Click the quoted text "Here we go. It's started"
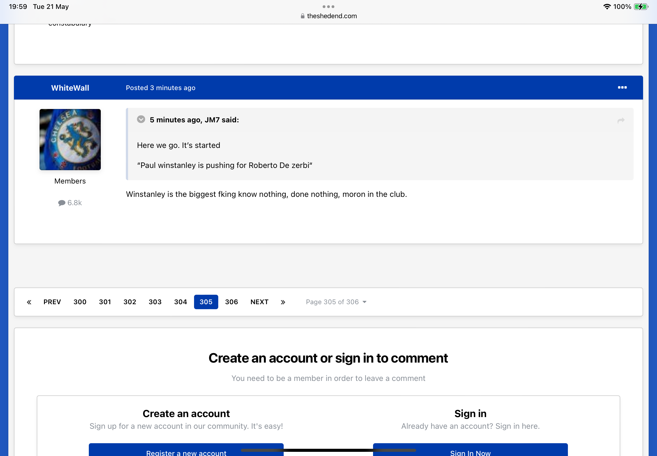 click(x=178, y=145)
